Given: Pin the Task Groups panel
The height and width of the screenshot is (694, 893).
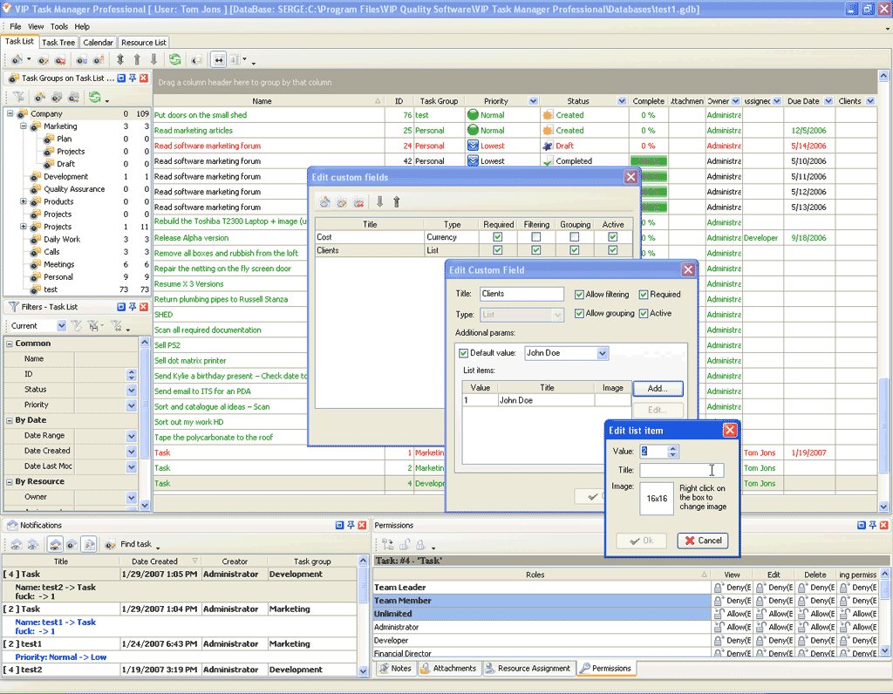Looking at the screenshot, I should [x=133, y=78].
